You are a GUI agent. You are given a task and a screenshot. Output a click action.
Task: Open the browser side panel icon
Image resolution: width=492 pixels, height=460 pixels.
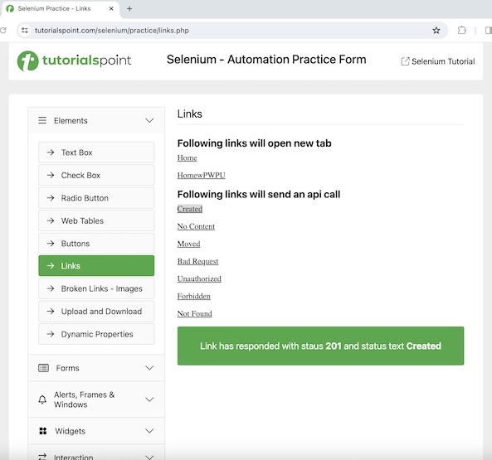click(489, 31)
